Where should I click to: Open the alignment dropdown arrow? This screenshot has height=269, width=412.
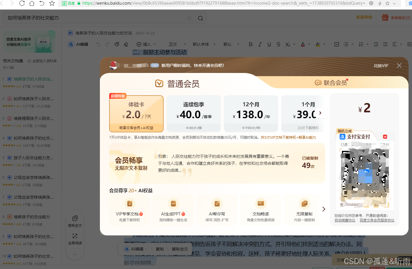tap(401, 44)
